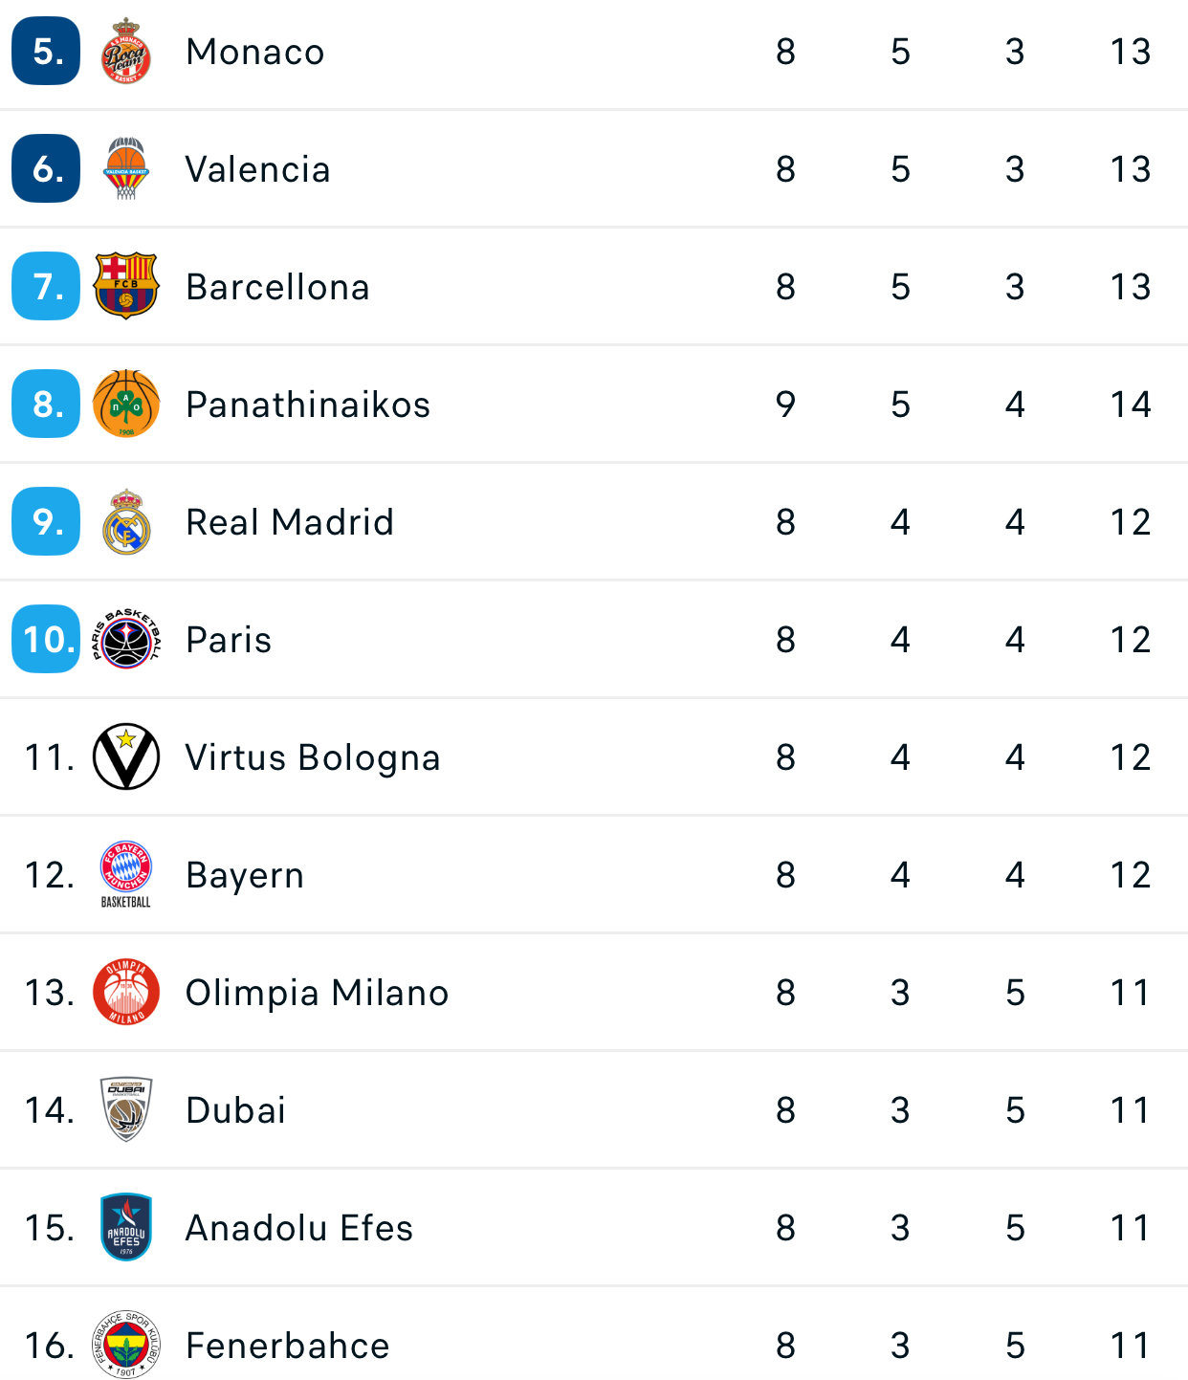Screen dimensions: 1188x1380
Task: Click the Anadolu Efes badge
Action: point(126,1227)
